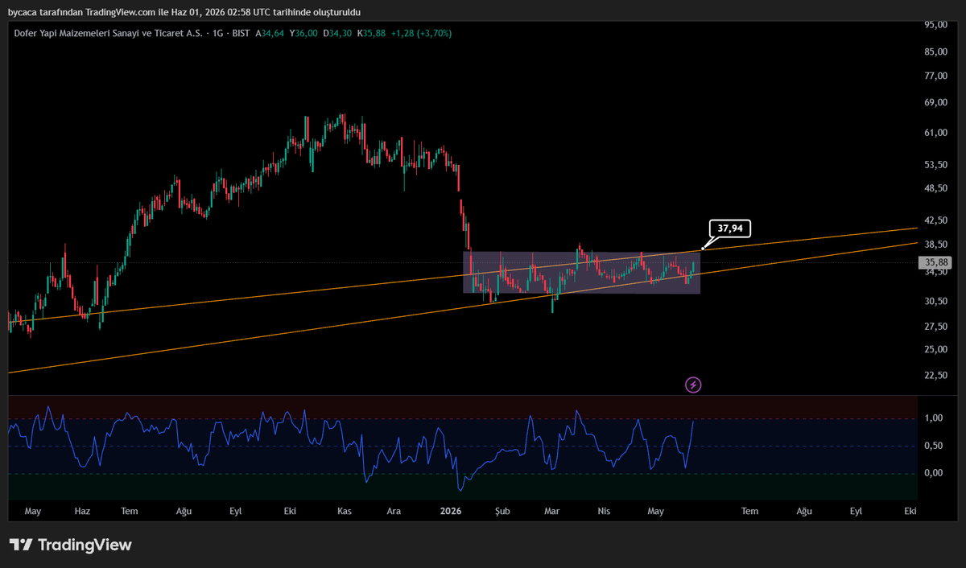Click the 27,50 price axis label
Screen dimensions: 966x568
tap(935, 326)
